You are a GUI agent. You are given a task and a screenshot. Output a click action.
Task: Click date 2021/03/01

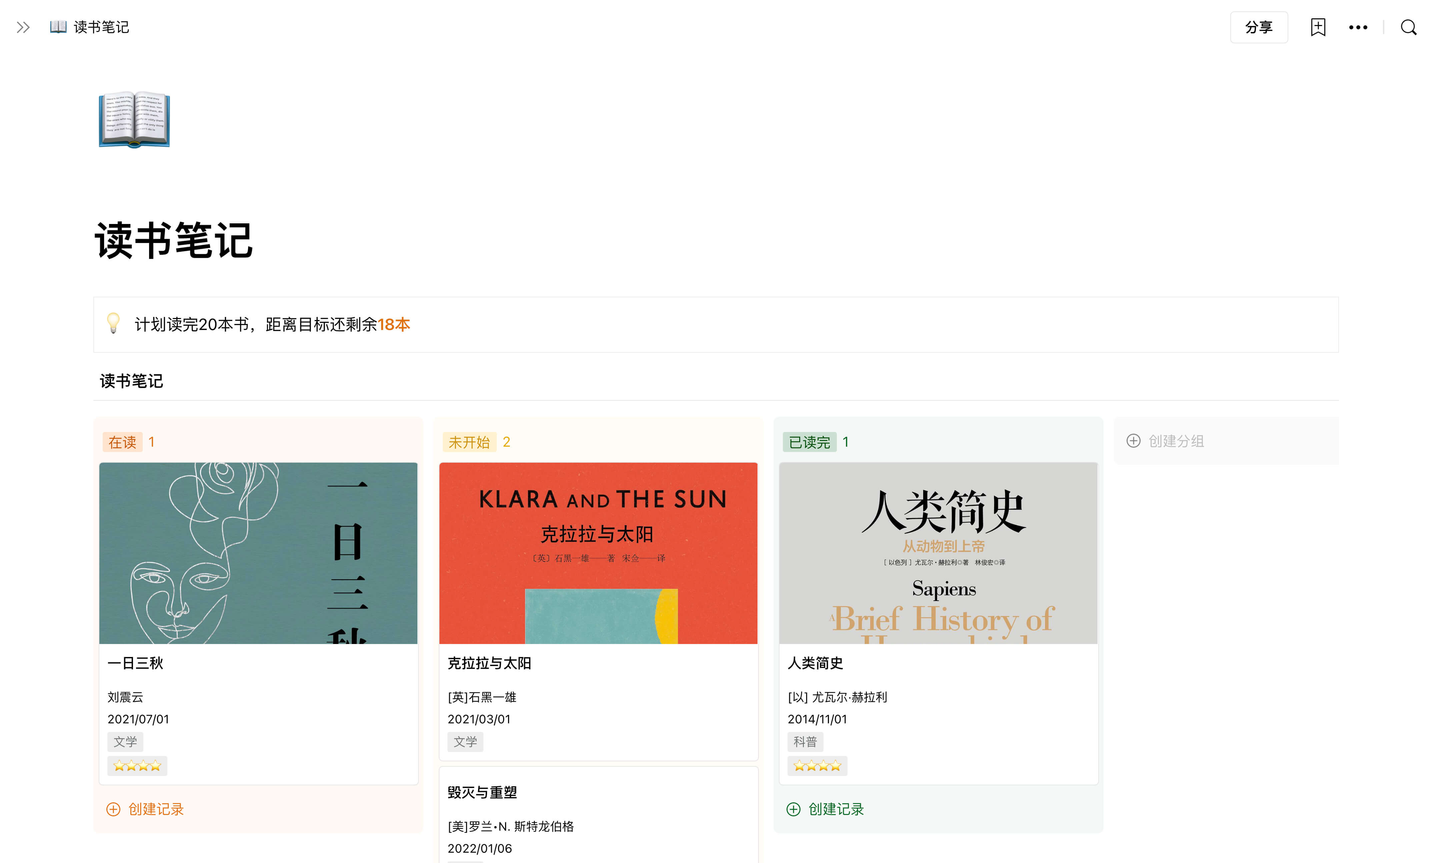pos(478,719)
